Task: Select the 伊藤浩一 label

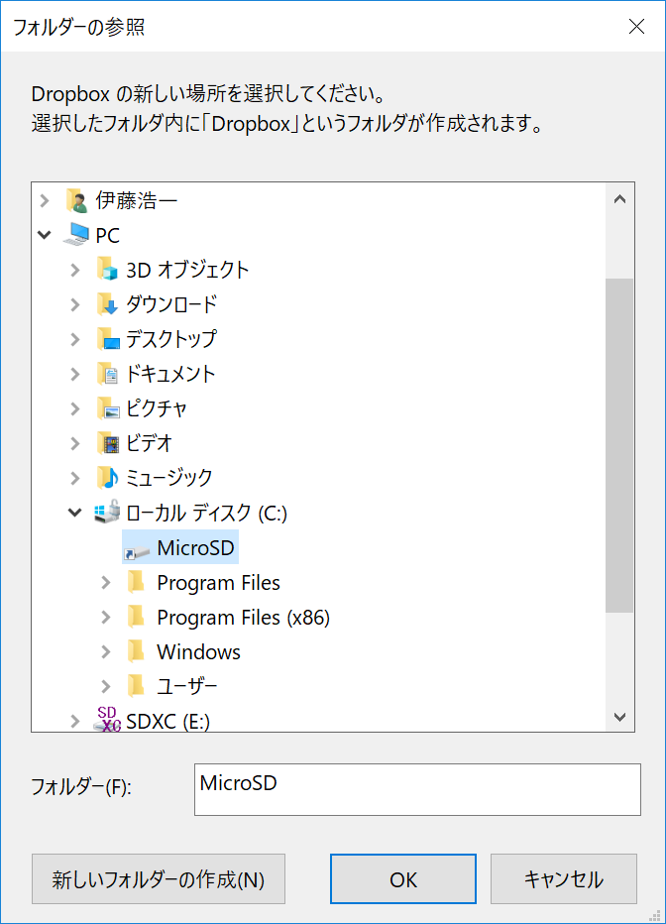Action: tap(137, 201)
